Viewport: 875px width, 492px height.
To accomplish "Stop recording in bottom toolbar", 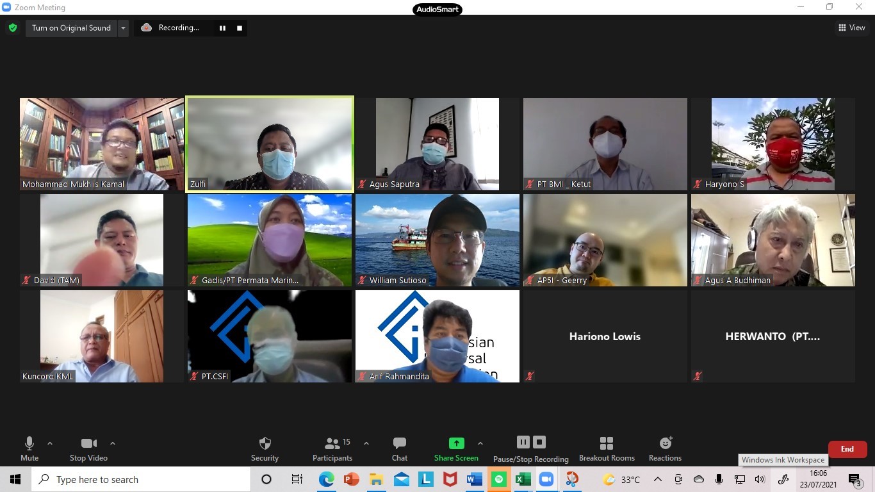I will [x=539, y=442].
